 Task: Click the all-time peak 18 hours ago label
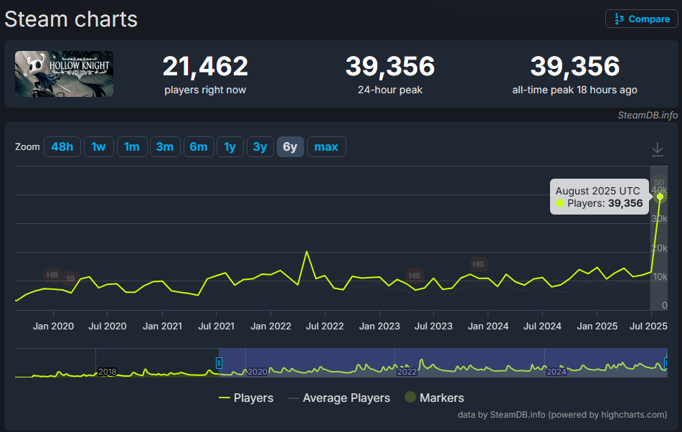(574, 90)
